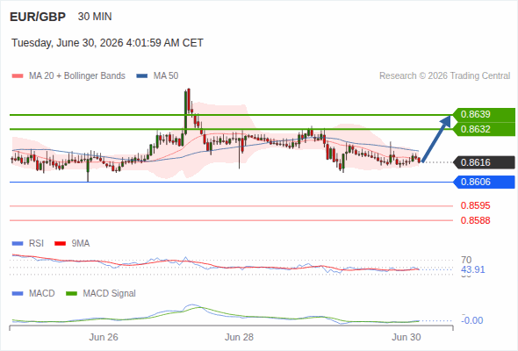Click the green 0.8639 resistance price tag
This screenshot has width=518, height=351.
484,115
